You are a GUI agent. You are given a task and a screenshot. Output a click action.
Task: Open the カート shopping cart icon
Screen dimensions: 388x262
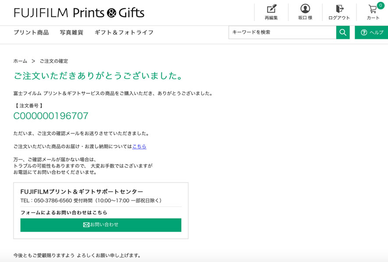point(372,9)
